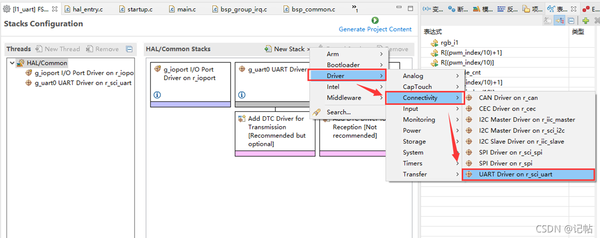Select UART Driver on r_sci_uart

(528, 174)
